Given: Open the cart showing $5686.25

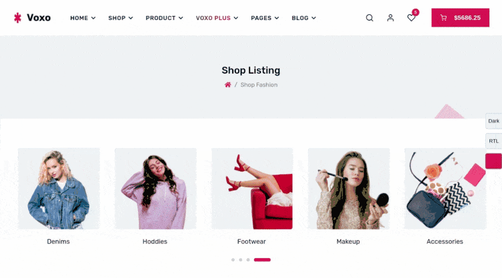Looking at the screenshot, I should pyautogui.click(x=460, y=18).
